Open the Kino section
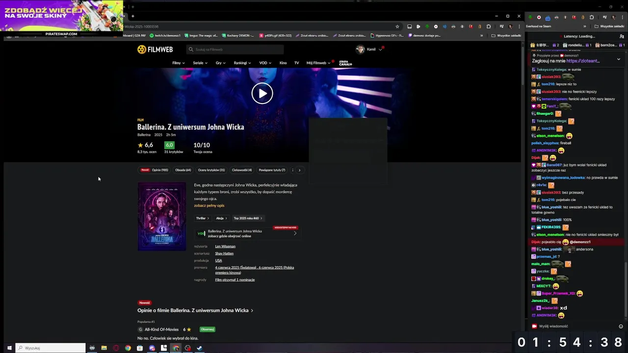This screenshot has width=628, height=353. [283, 63]
